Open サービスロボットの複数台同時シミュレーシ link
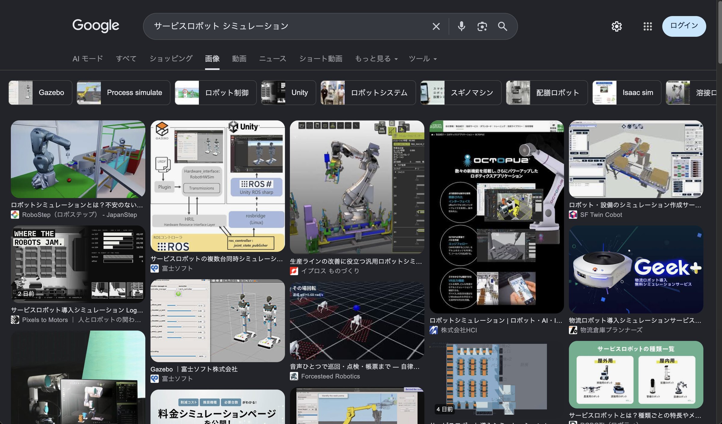This screenshot has height=424, width=722. 217,259
